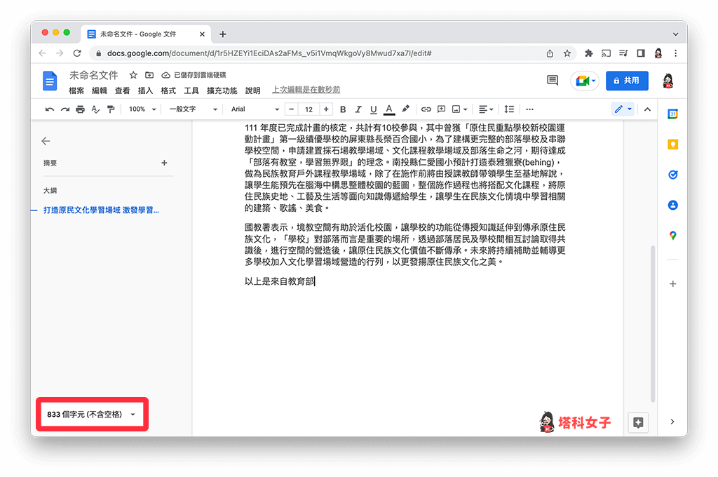718x477 pixels.
Task: Select the Spelling and grammar check icon
Action: [x=95, y=109]
